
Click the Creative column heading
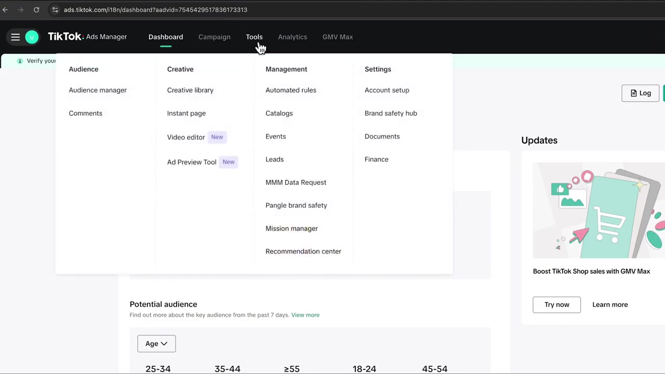tap(180, 69)
